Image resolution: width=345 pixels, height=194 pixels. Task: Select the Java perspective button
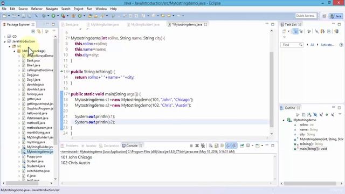coord(336,16)
